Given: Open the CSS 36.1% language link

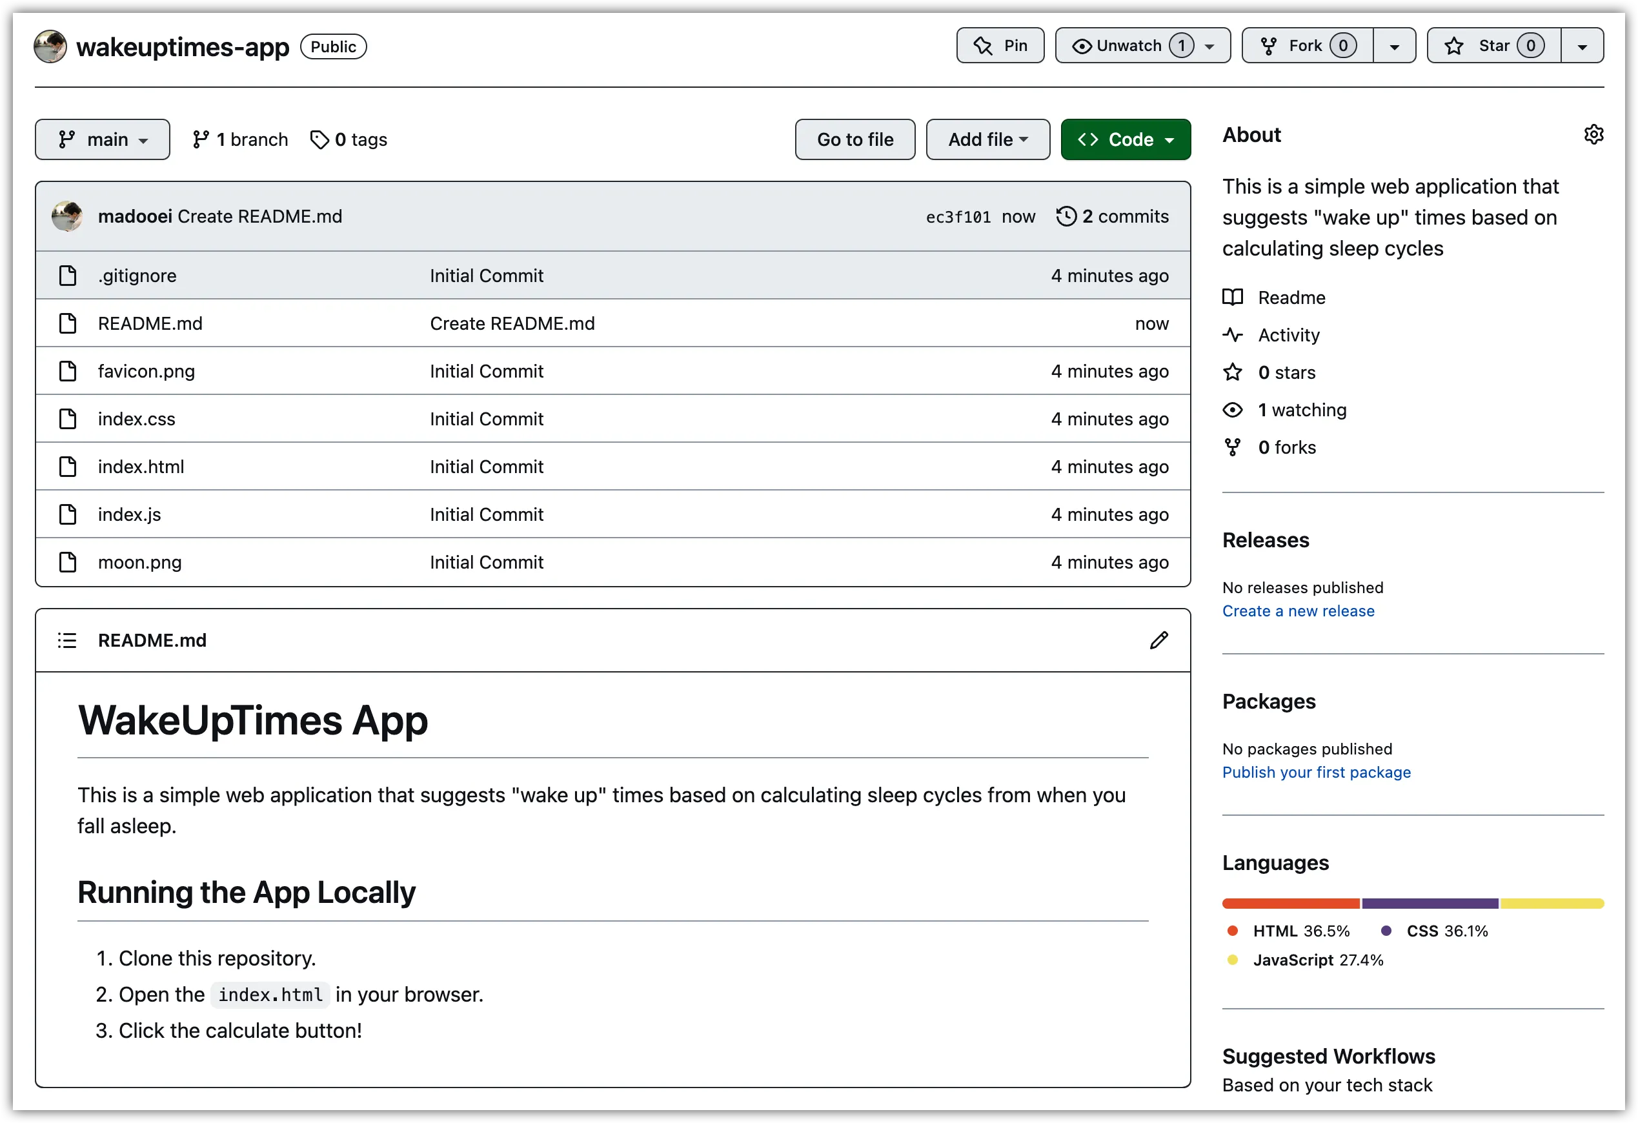Looking at the screenshot, I should [1434, 931].
